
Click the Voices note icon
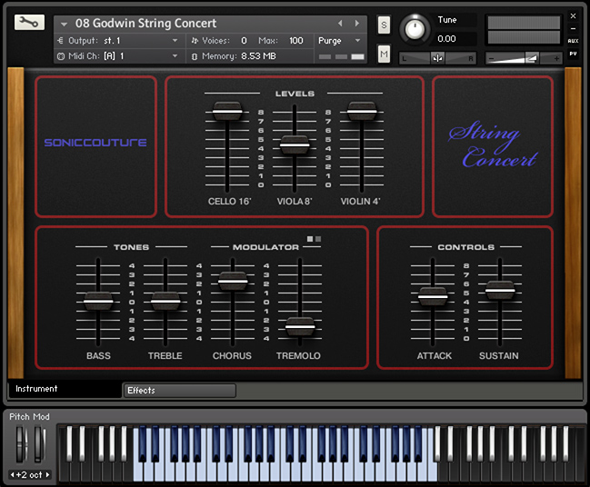tap(195, 41)
